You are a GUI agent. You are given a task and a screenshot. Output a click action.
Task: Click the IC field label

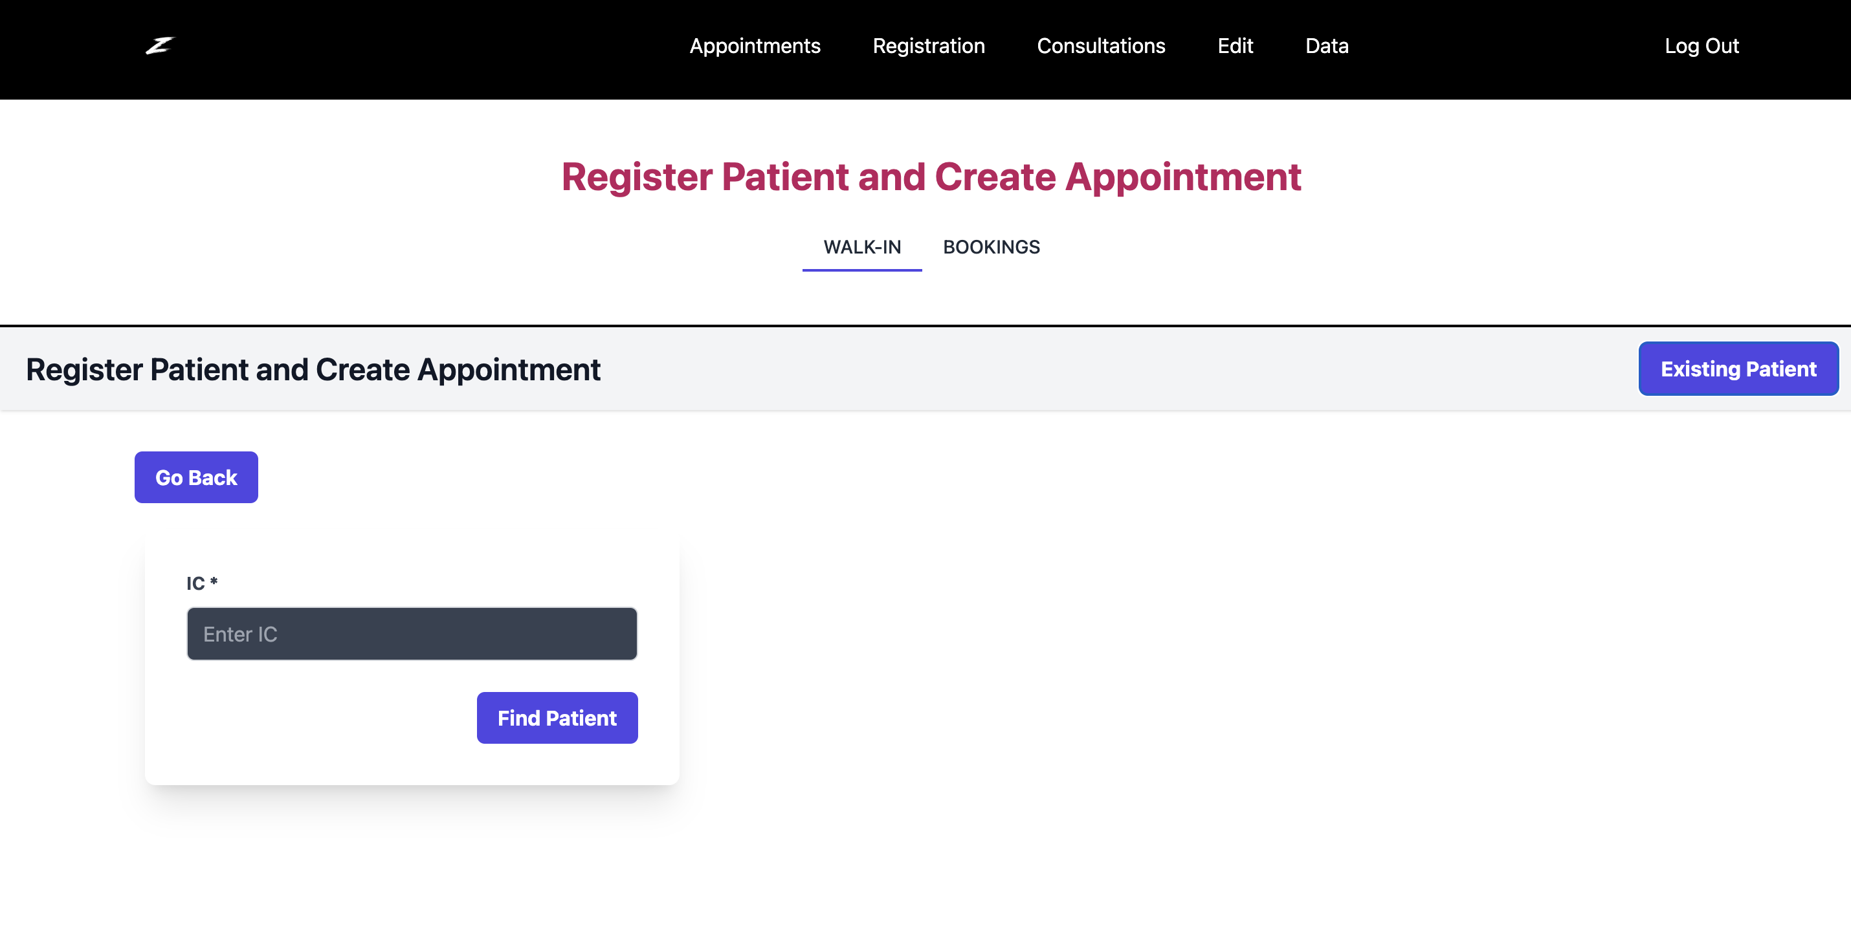pos(195,583)
